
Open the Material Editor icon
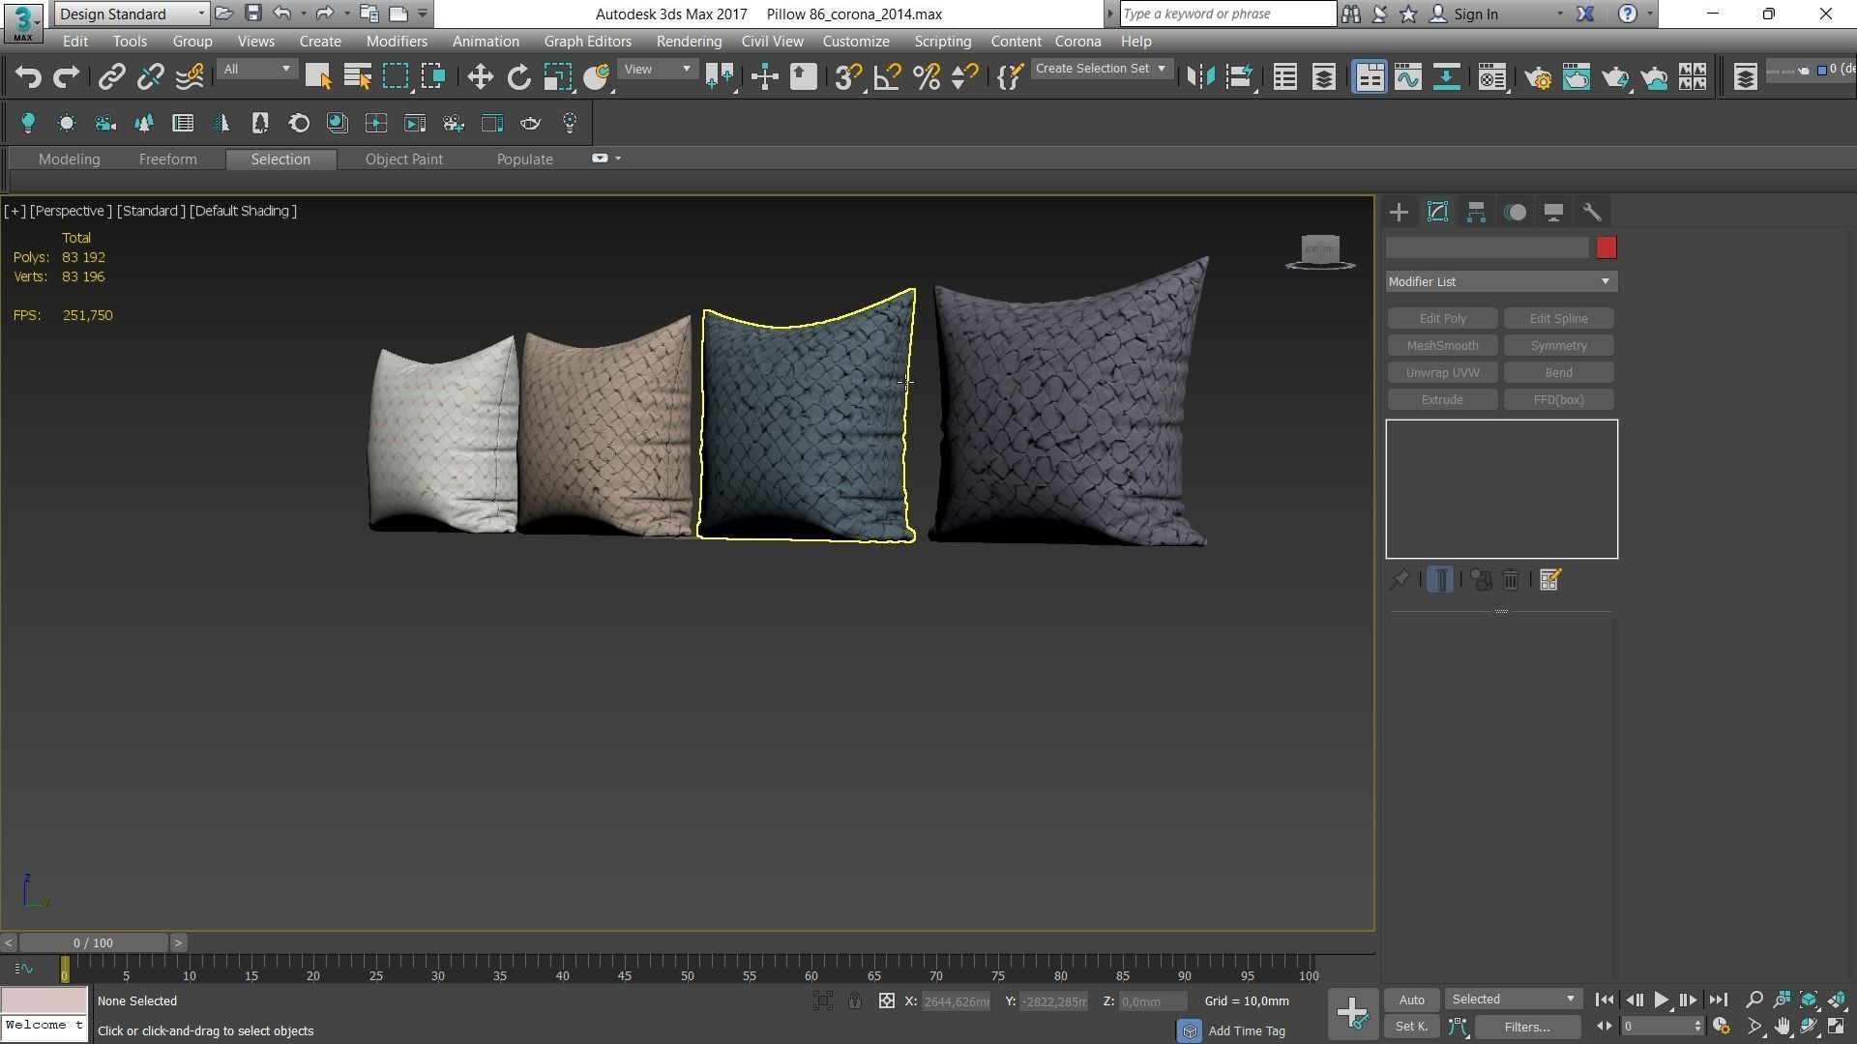[x=1492, y=76]
